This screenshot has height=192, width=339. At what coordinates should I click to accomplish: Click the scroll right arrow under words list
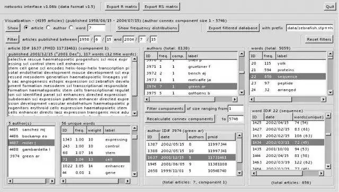[324, 99]
